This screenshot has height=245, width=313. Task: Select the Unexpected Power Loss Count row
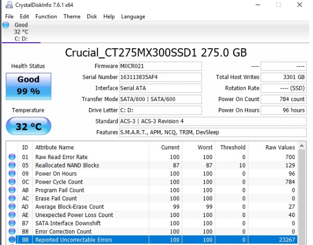click(152, 215)
